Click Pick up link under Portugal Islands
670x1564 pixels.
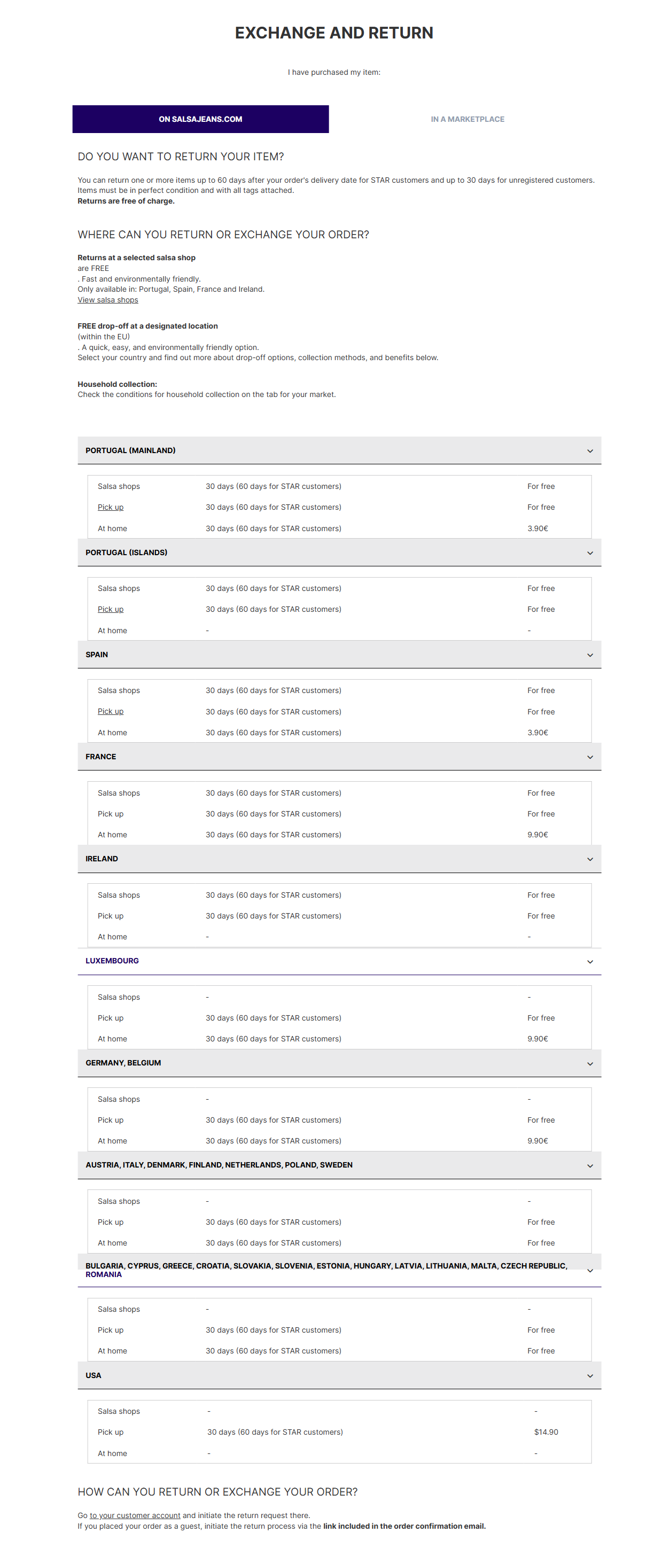pos(111,609)
